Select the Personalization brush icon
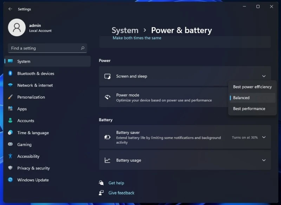Viewport: 281px width, 205px height. click(10, 97)
